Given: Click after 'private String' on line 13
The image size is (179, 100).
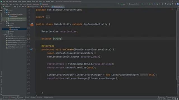Looking at the screenshot, I should click(62, 39).
